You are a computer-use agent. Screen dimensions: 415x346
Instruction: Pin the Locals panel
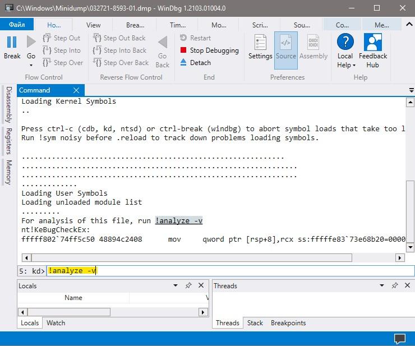(188, 285)
